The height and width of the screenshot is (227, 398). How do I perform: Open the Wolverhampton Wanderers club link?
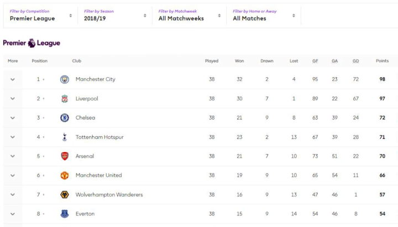click(x=109, y=195)
